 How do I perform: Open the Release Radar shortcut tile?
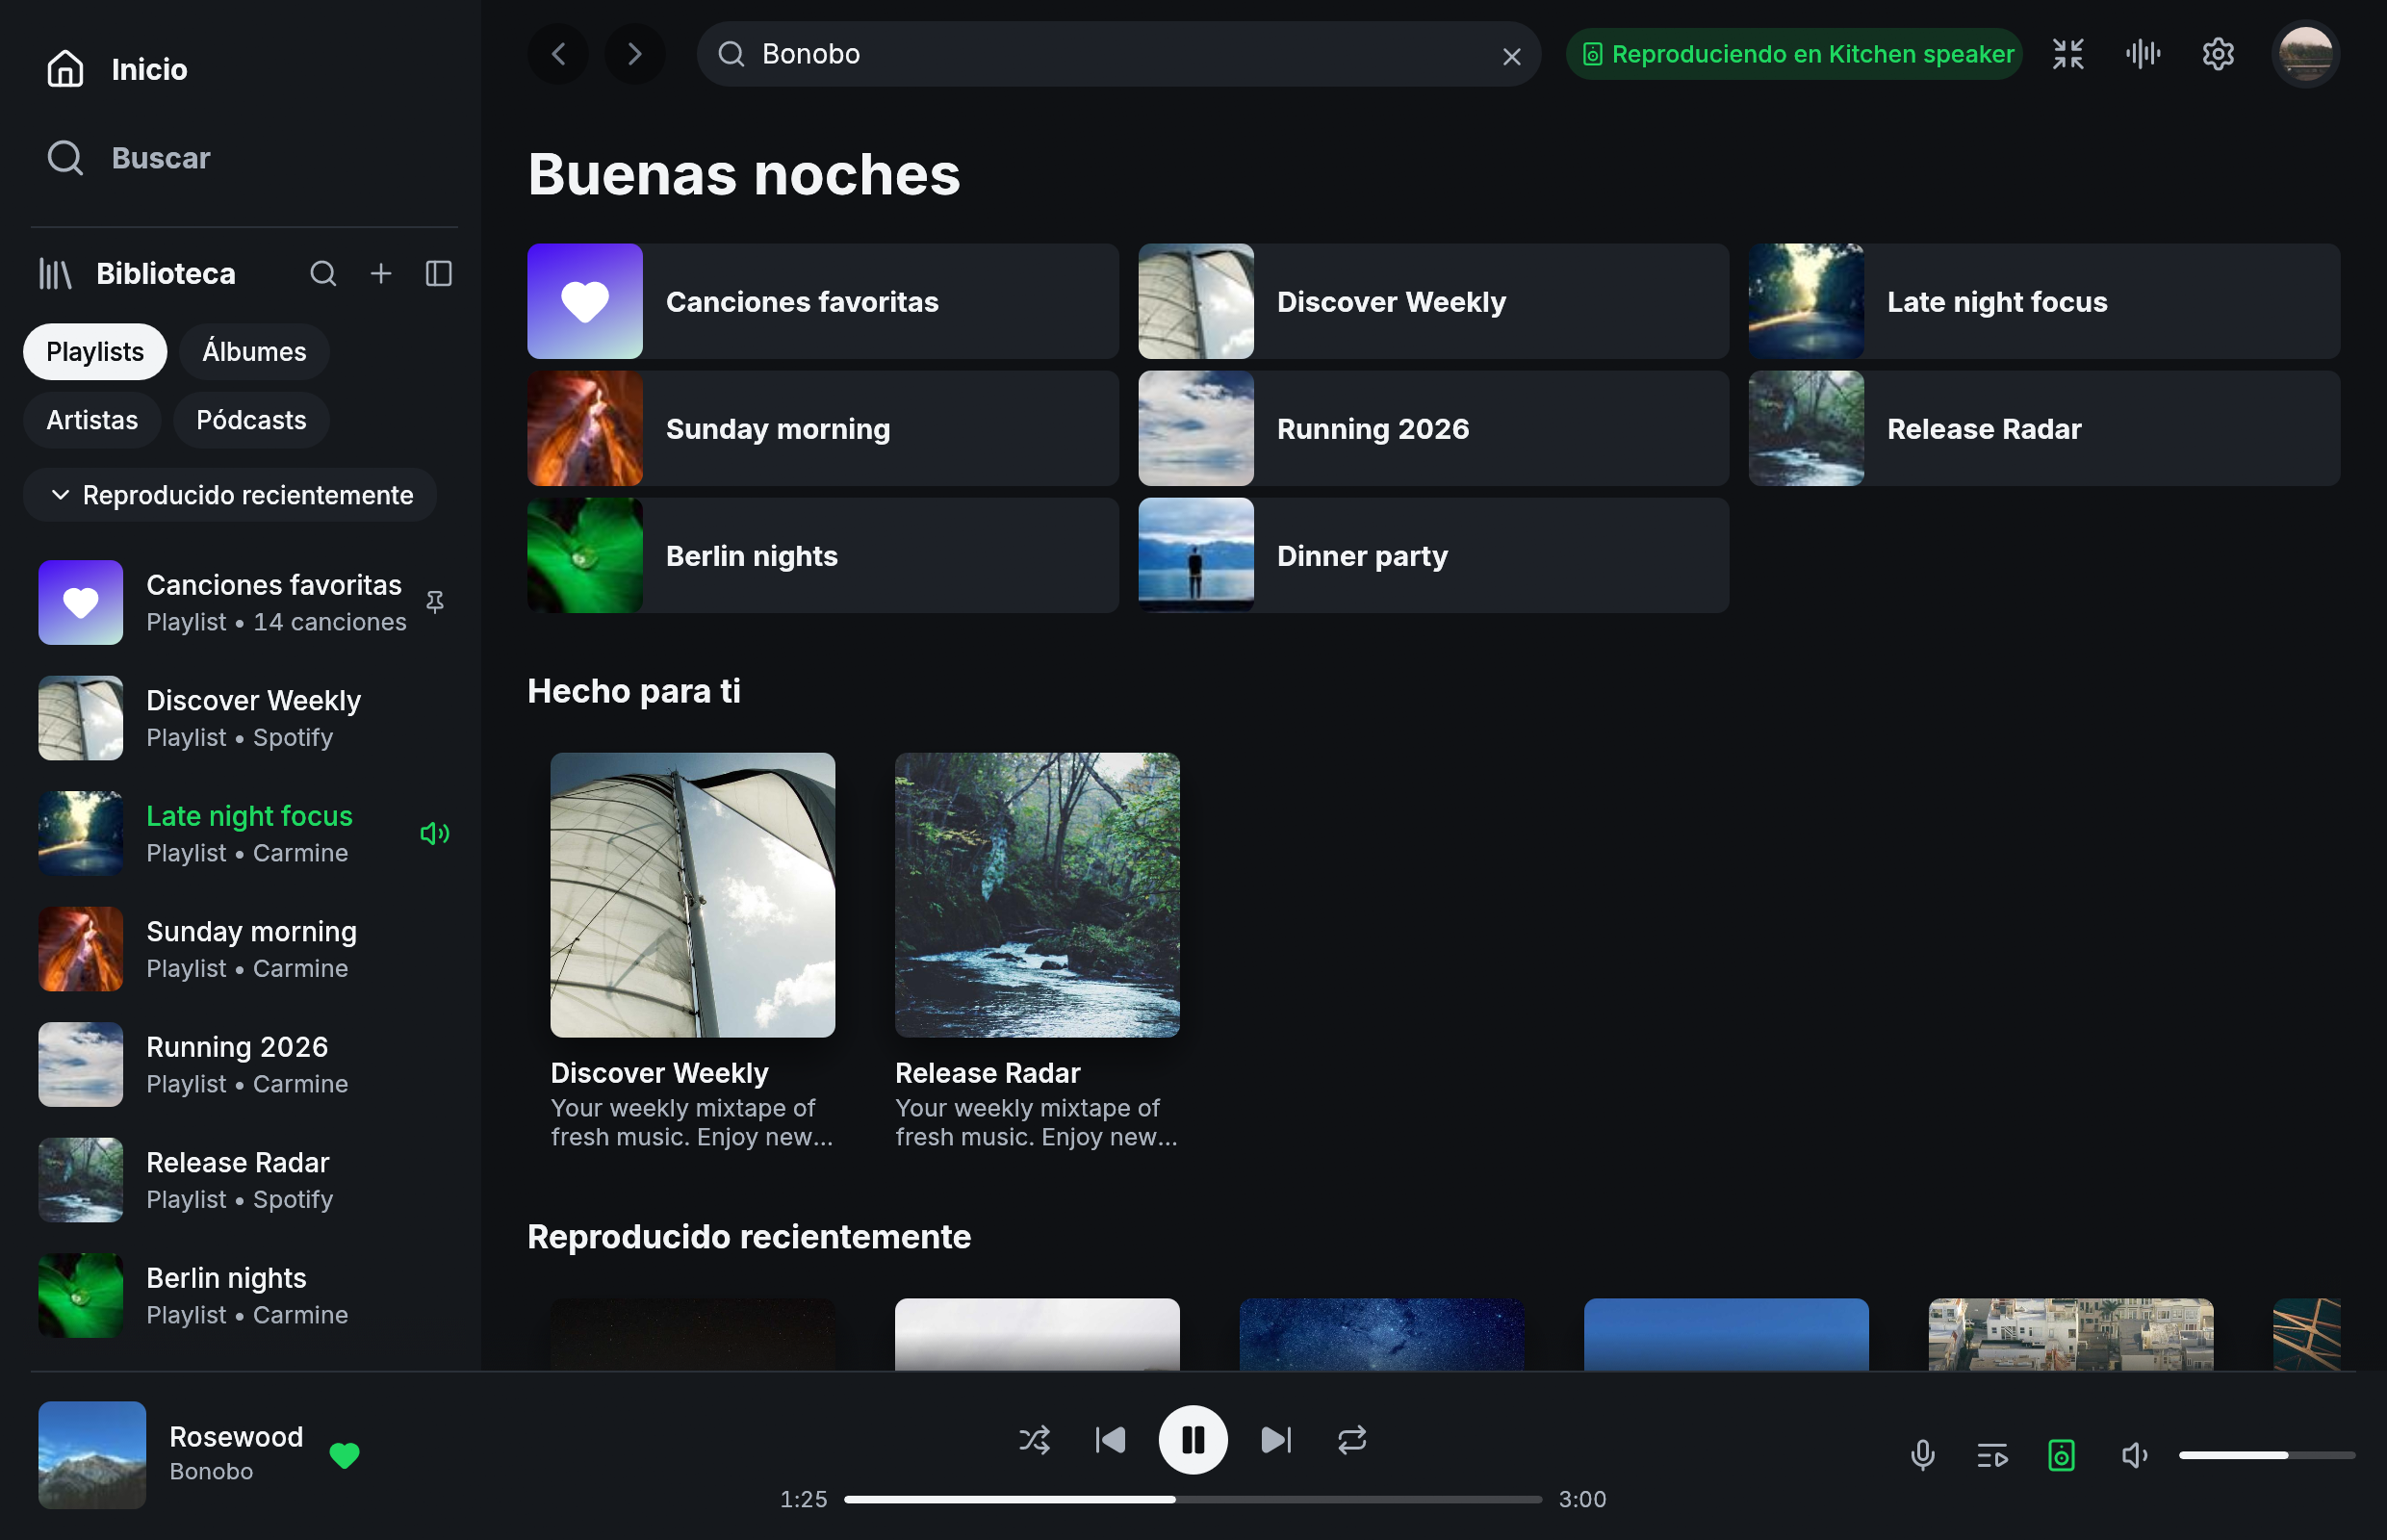(x=2043, y=428)
